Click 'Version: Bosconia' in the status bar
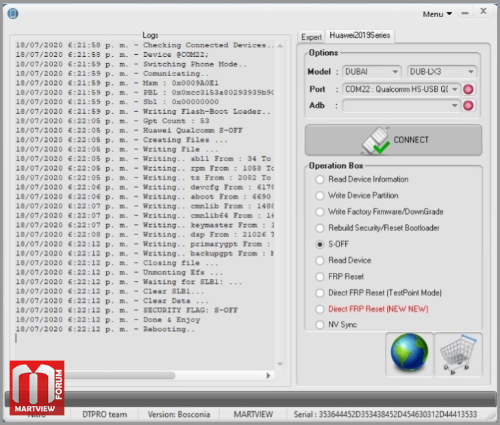500x425 pixels. coord(179,415)
